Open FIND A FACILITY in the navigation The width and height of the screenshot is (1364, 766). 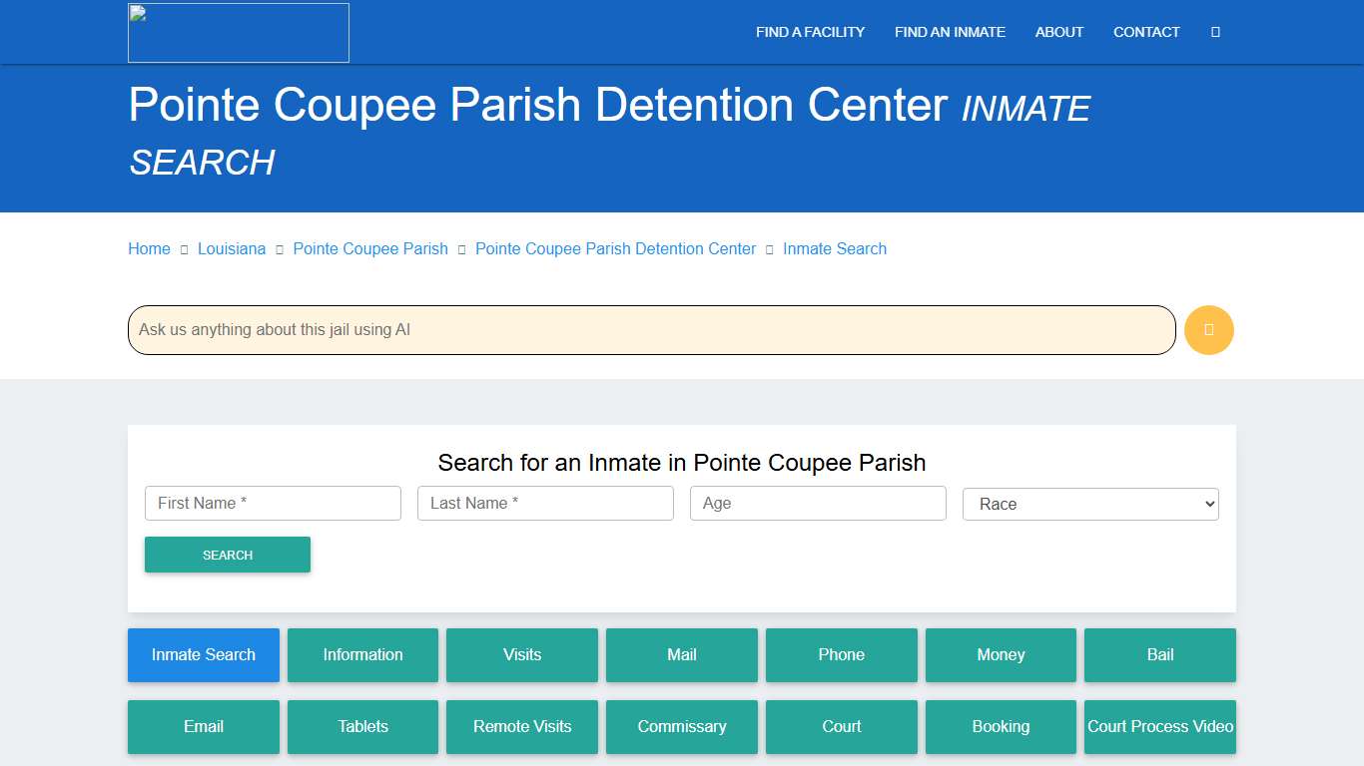click(810, 32)
